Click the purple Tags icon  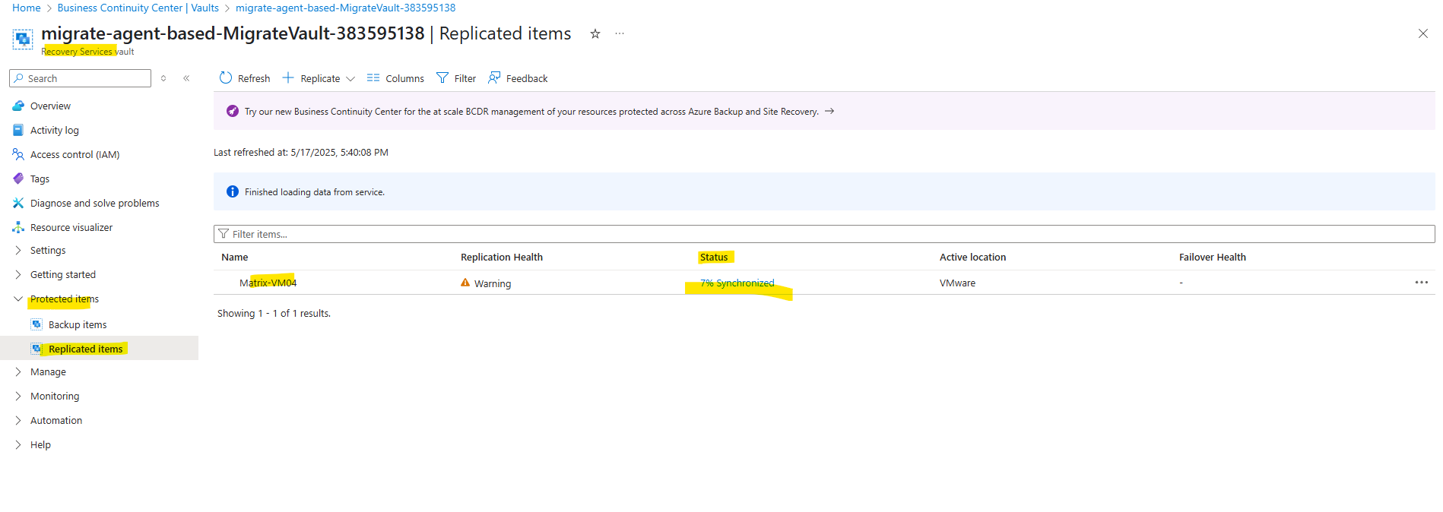18,179
